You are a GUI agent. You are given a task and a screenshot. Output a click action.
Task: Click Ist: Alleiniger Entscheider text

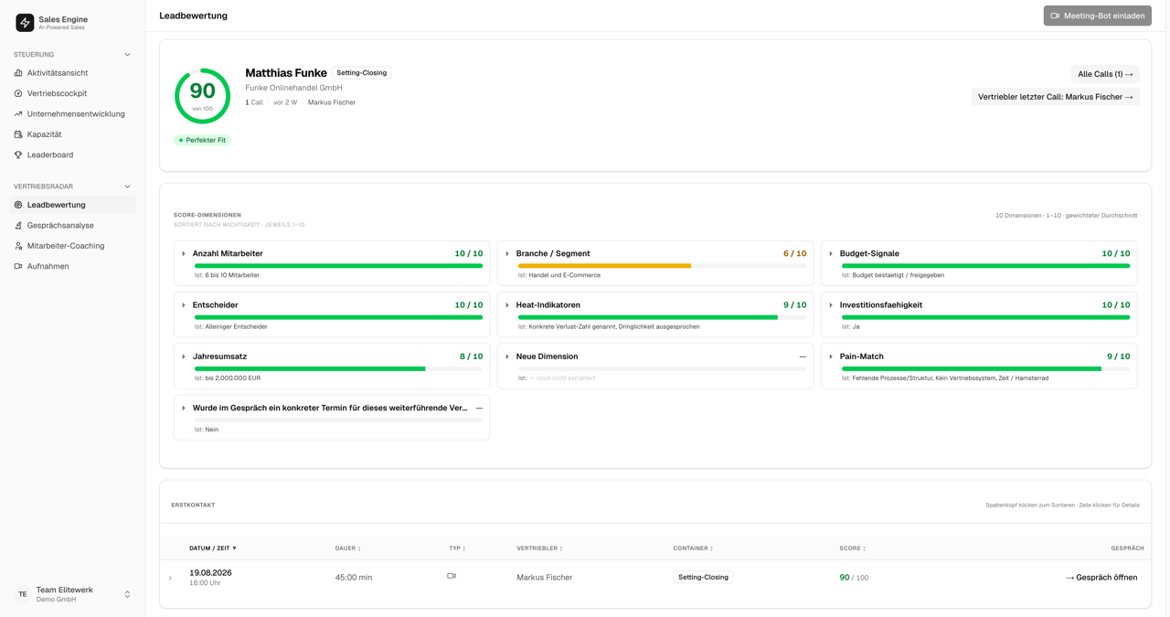click(231, 326)
